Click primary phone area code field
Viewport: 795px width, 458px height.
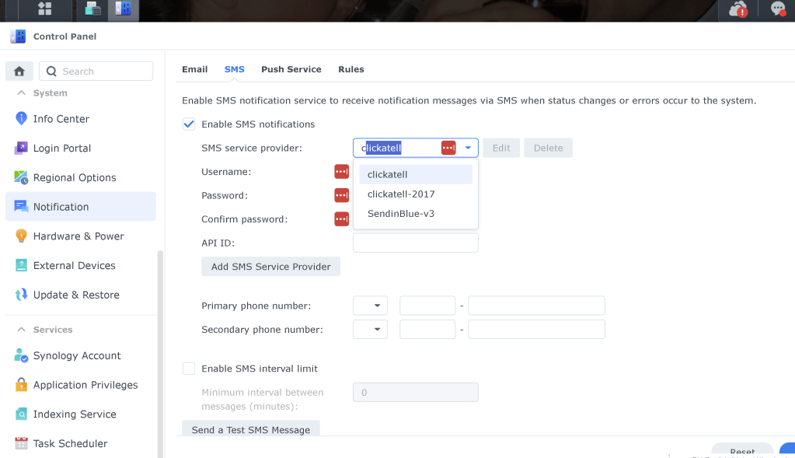click(x=427, y=306)
